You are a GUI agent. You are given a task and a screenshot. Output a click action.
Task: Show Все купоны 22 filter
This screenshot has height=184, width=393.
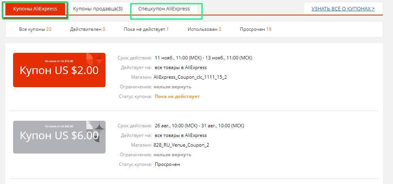35,29
